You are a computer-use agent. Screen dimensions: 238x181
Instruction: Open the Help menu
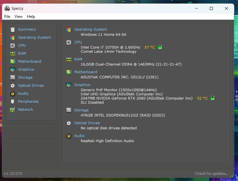coord(31,16)
